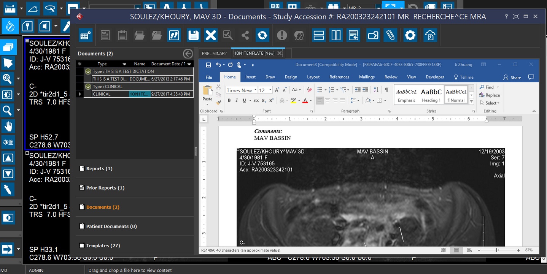Click the horizontal split layout icon
The image size is (547, 274).
[318, 35]
